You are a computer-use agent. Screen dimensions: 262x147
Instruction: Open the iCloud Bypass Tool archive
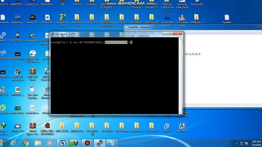point(33,129)
